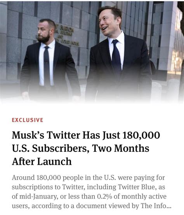Click the summary line beginning "subscriptions to Twitter"
Image resolution: width=184 pixels, height=215 pixels.
click(89, 187)
